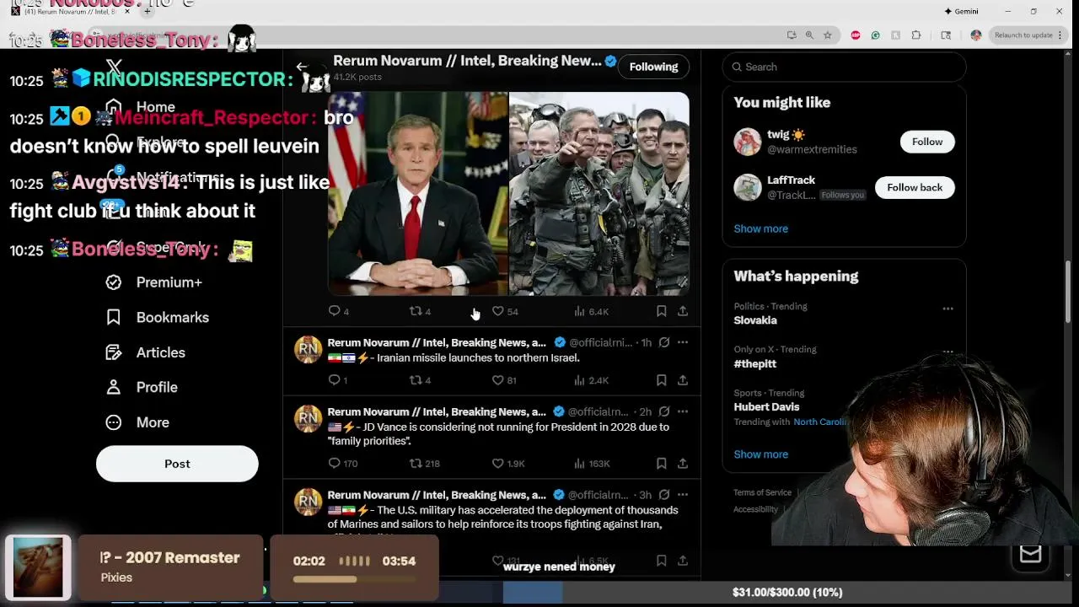Share the Bush photos post
The height and width of the screenshot is (607, 1079).
point(683,311)
